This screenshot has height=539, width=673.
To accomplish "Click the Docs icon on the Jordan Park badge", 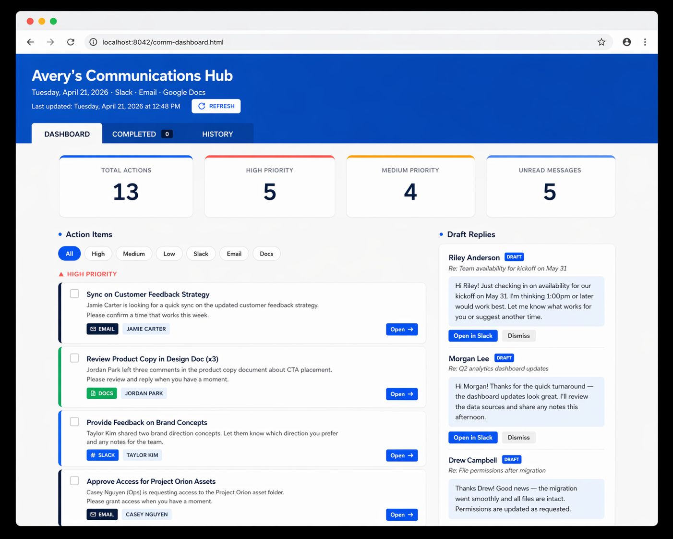I will (x=93, y=393).
